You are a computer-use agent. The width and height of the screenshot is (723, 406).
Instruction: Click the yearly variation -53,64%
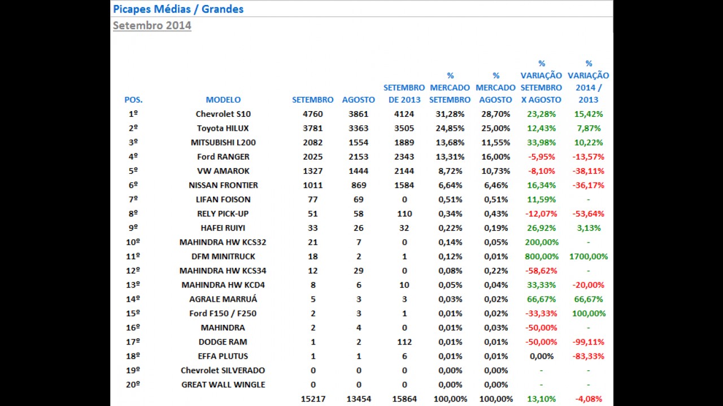click(589, 214)
